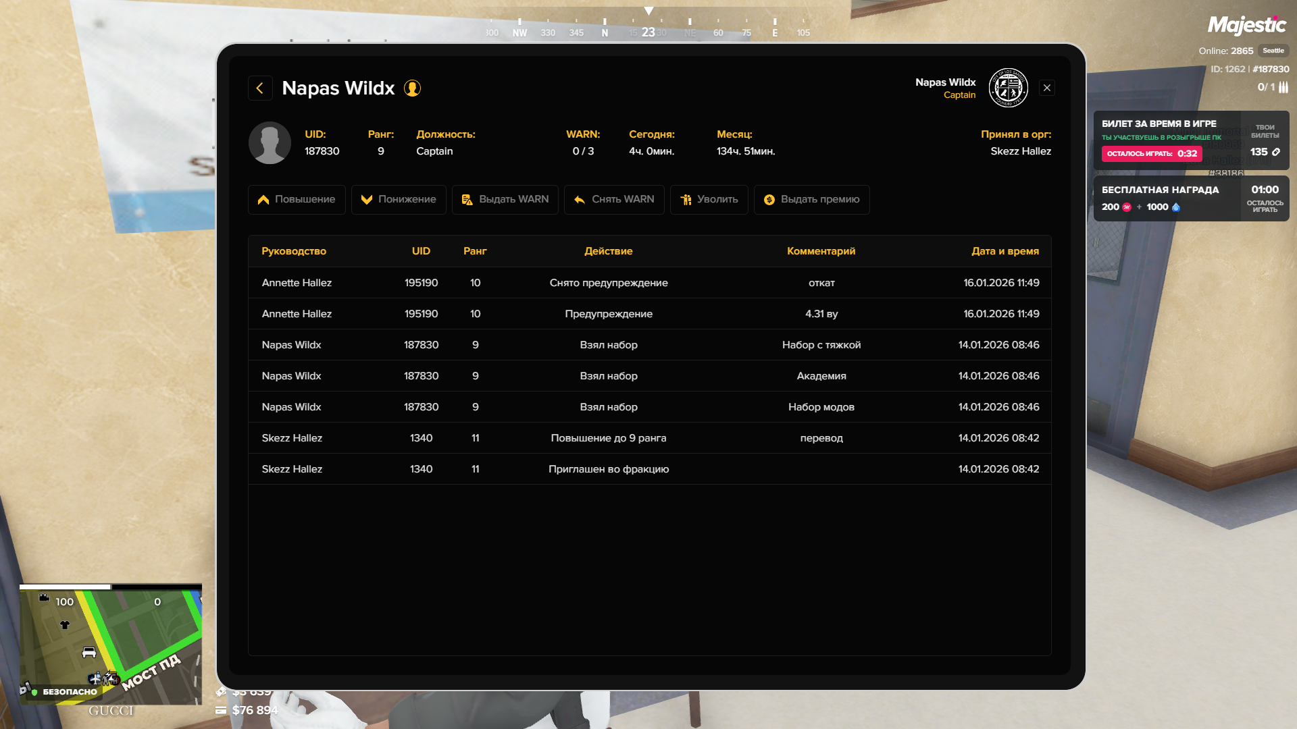Click the gray player avatar thumbnail
The image size is (1297, 729).
[x=270, y=143]
